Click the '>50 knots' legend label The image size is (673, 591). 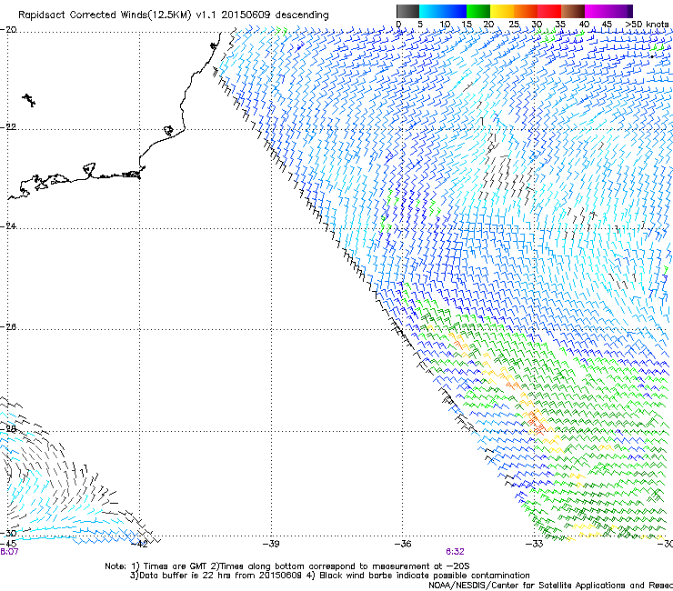click(647, 25)
